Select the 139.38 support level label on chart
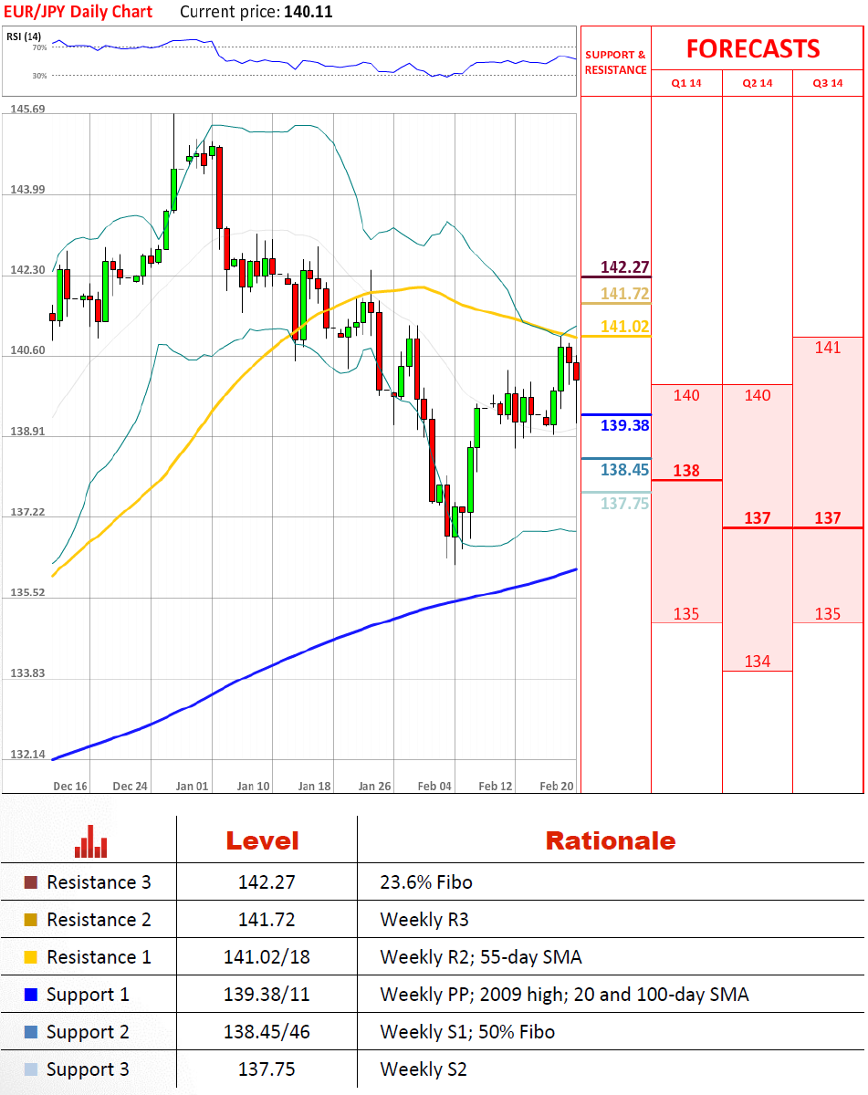 click(x=624, y=425)
